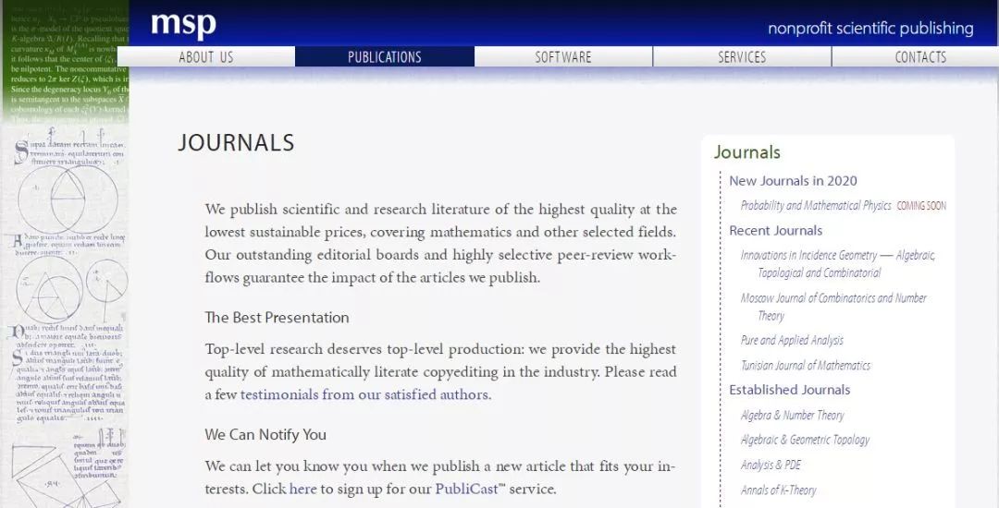Open testimonials from our satisfied authors link
Viewport: 999px width, 508px height.
point(364,394)
